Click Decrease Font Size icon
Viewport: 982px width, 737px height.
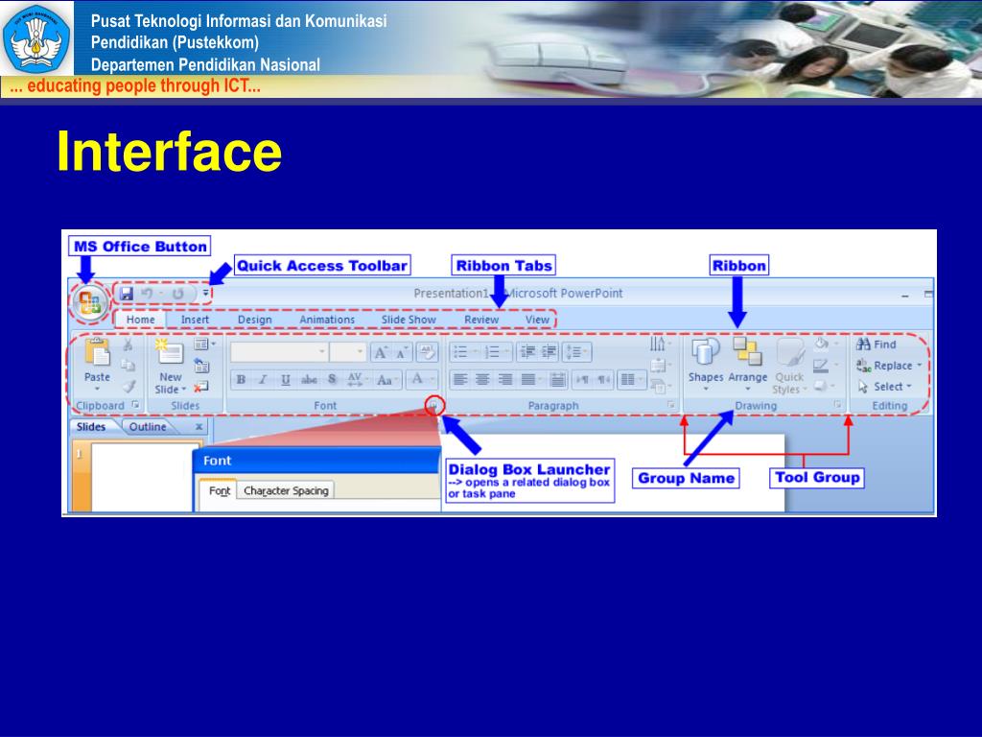(x=402, y=352)
